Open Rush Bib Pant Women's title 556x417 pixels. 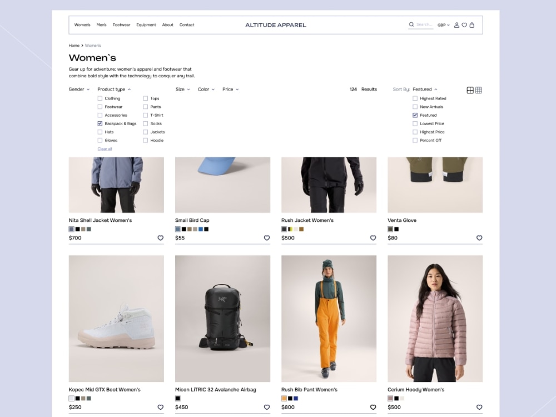[309, 389]
